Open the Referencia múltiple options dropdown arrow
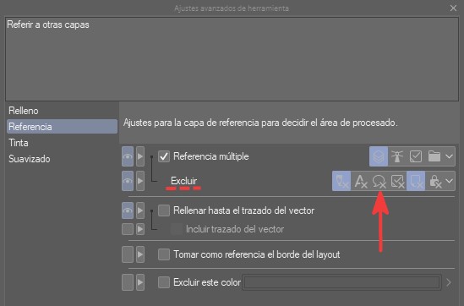 click(449, 156)
